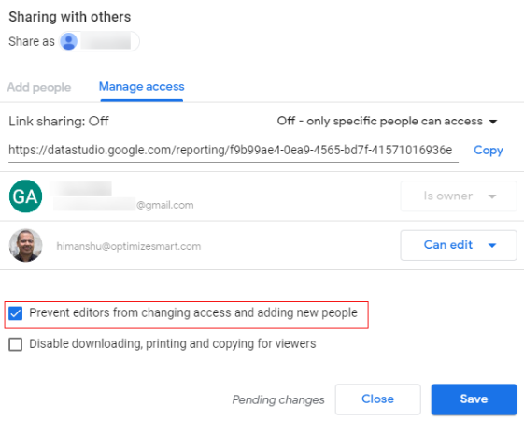Click the Link sharing dropdown arrow
The width and height of the screenshot is (524, 421).
(x=493, y=122)
